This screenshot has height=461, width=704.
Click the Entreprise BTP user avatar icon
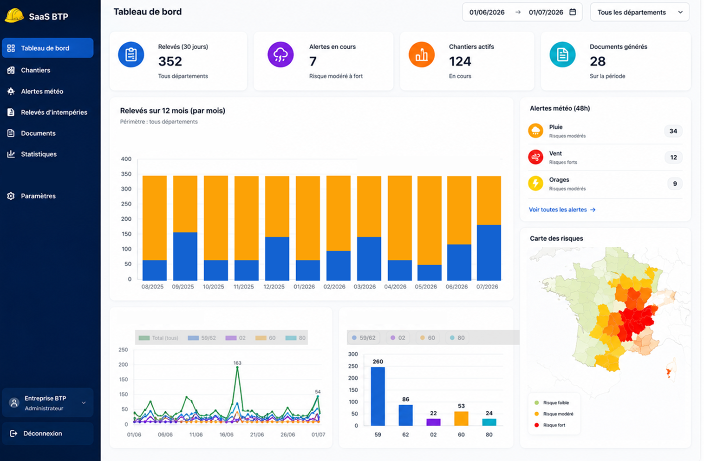[14, 402]
